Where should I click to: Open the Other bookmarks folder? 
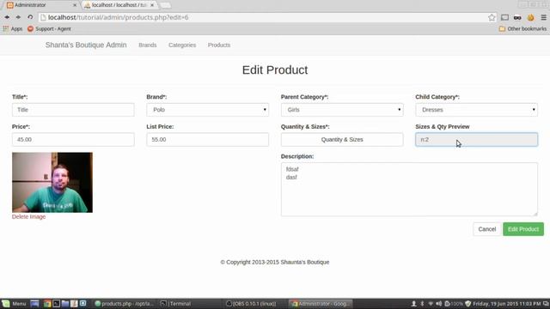pos(522,28)
